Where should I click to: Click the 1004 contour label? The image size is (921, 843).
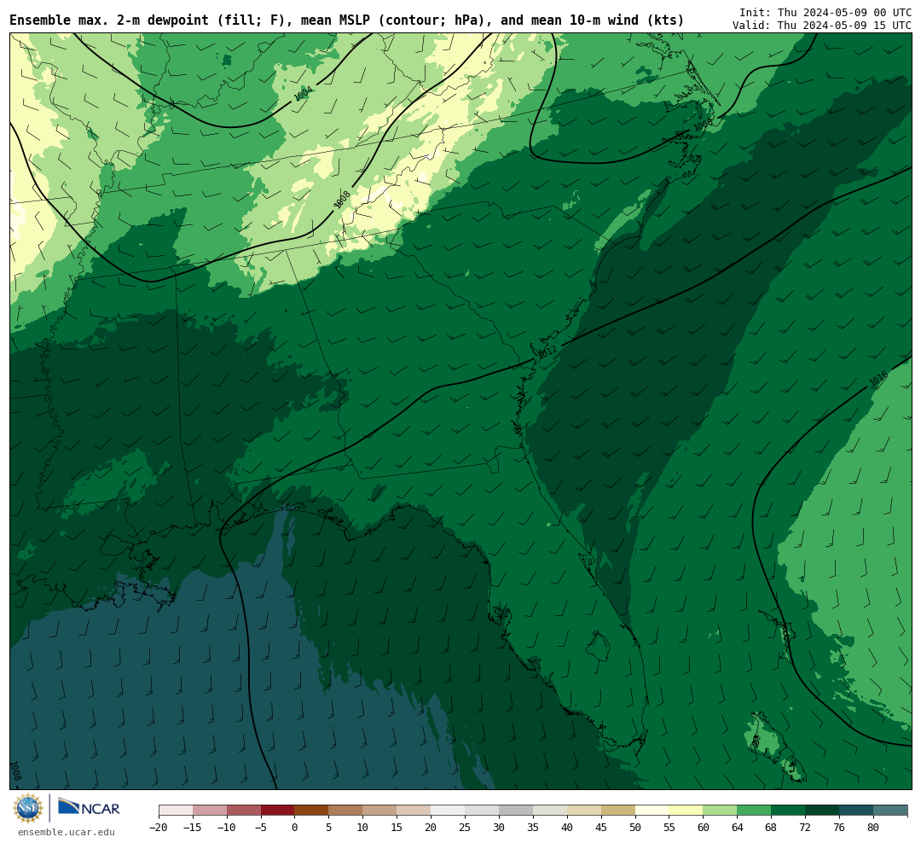click(x=303, y=93)
